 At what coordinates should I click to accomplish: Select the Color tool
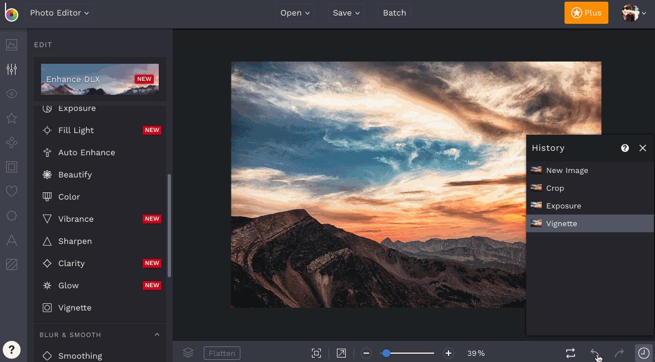coord(100,196)
